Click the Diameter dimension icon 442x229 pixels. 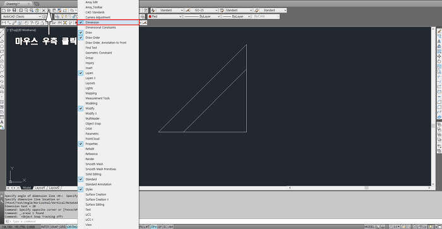tap(37, 23)
